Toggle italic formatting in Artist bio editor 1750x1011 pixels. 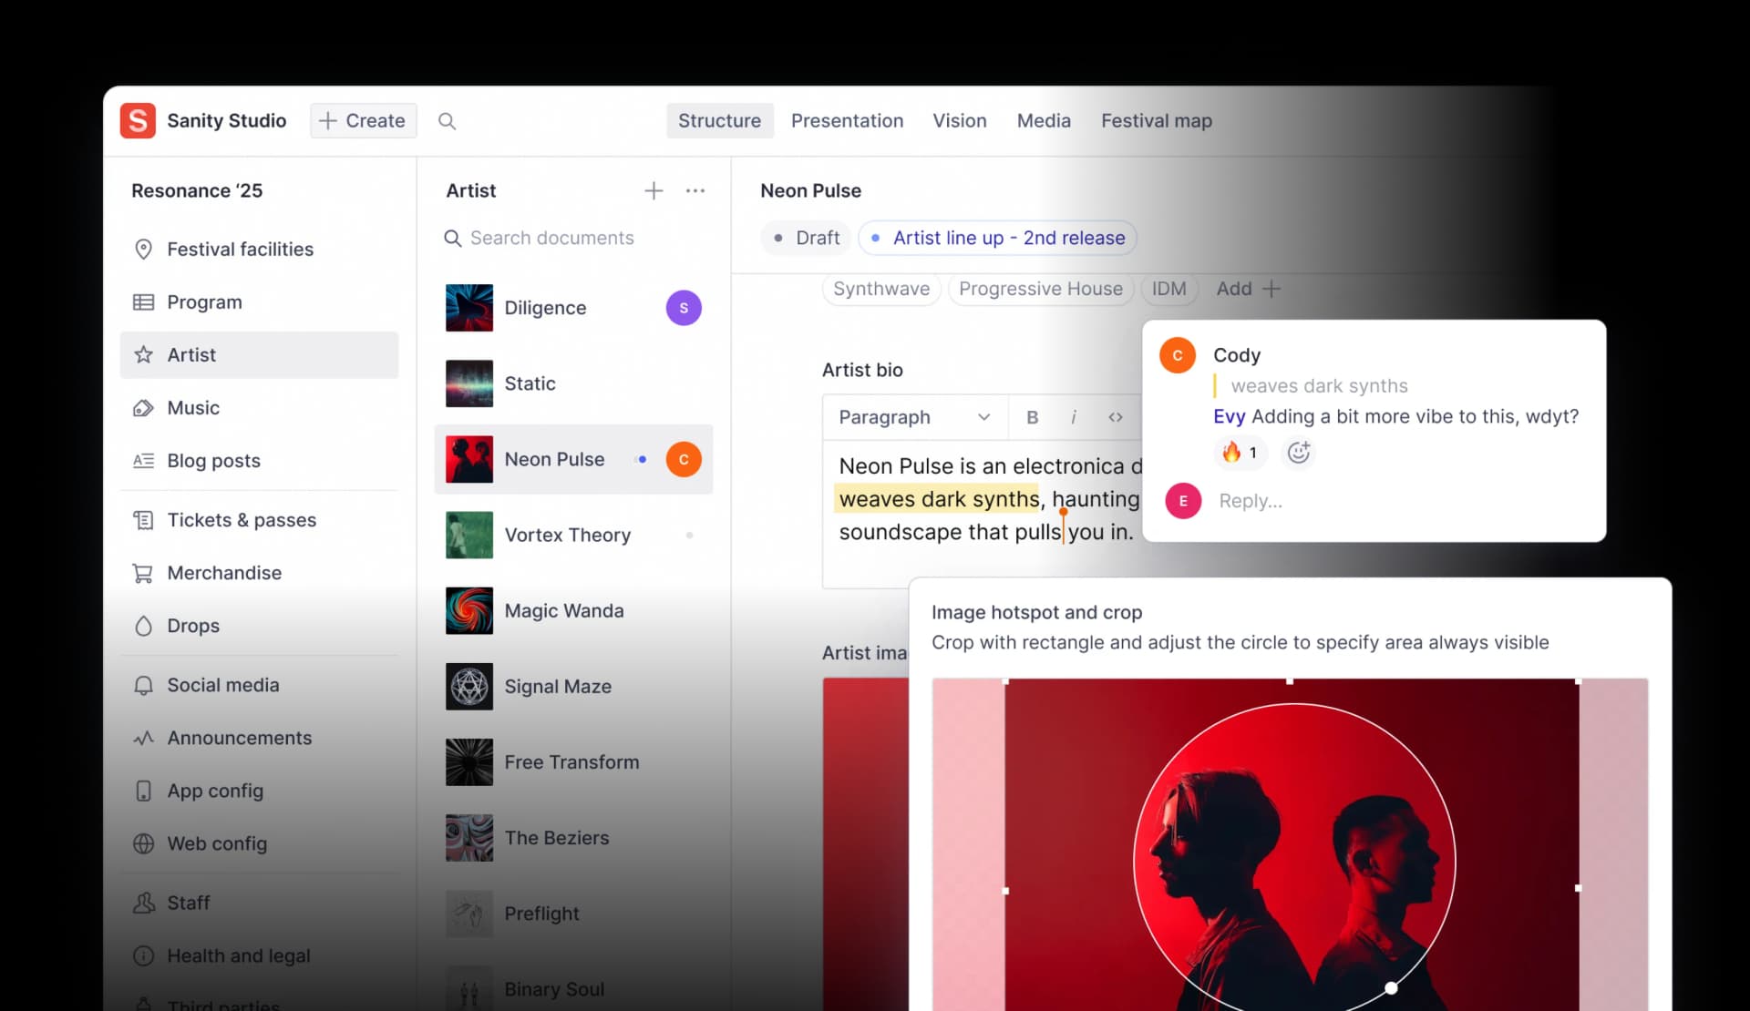click(1074, 417)
